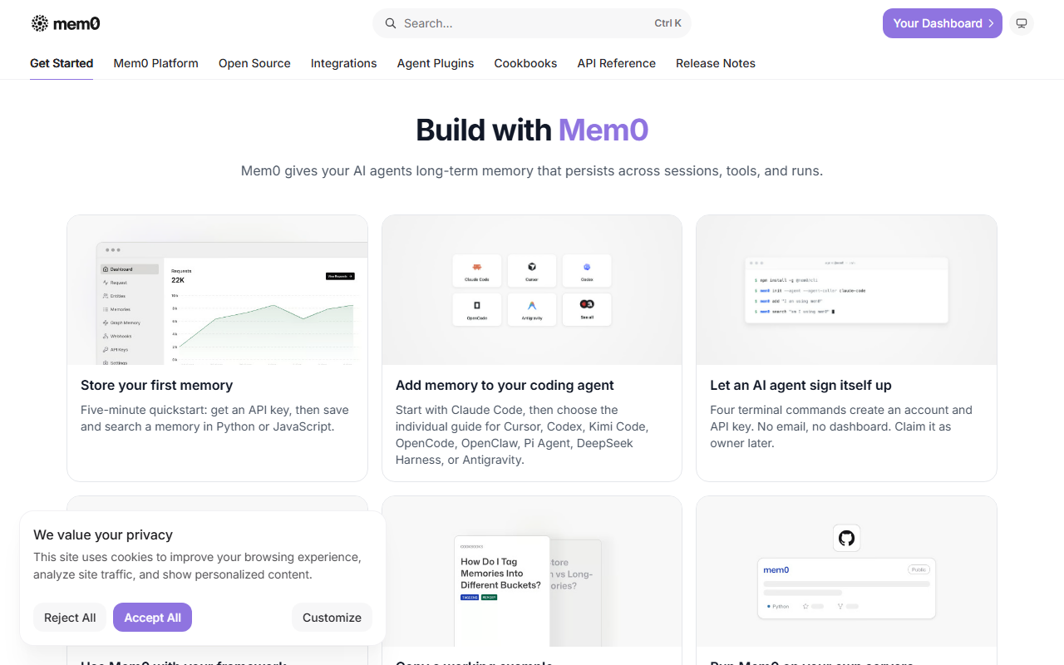The width and height of the screenshot is (1064, 665).
Task: View the Release Notes tab
Action: click(x=716, y=63)
